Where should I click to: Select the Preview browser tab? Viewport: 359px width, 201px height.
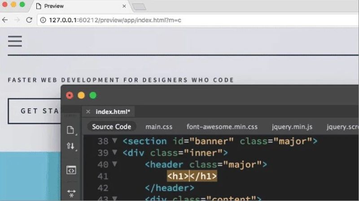pos(80,6)
